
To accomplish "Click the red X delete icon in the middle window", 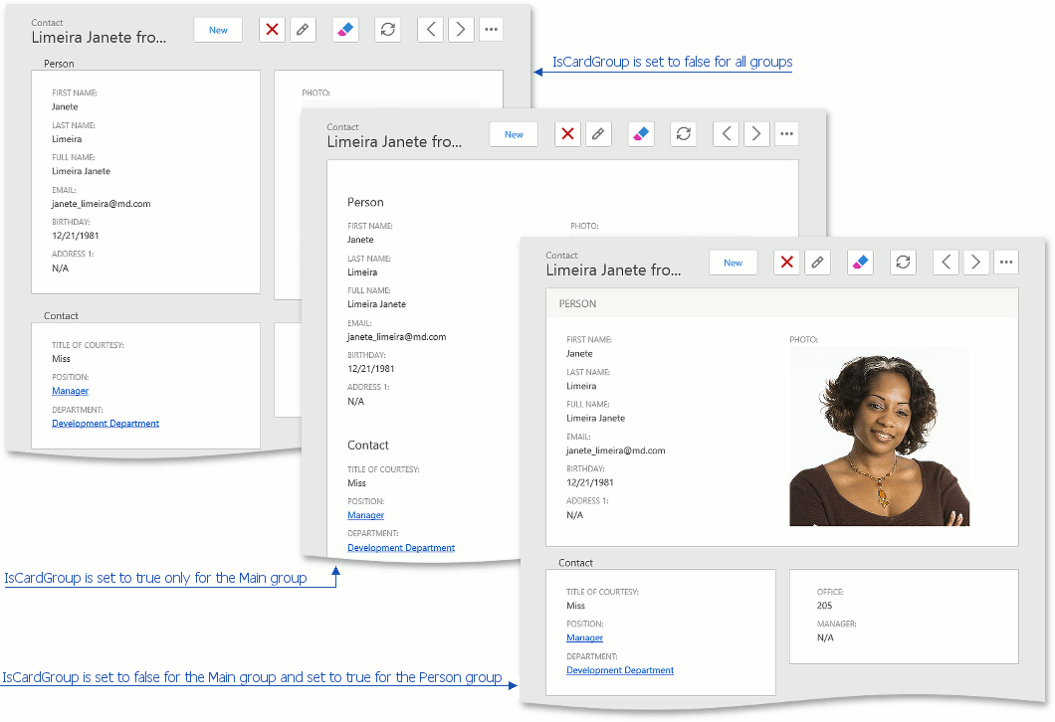I will [567, 134].
